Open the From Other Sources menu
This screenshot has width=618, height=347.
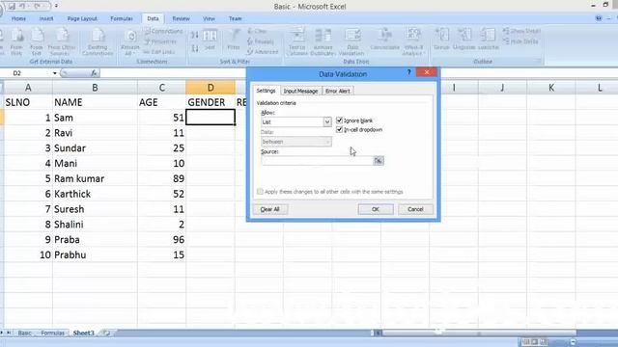[61, 41]
